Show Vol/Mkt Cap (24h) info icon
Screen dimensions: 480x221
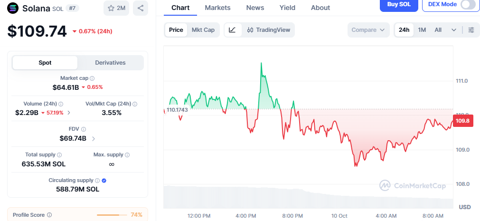point(135,104)
